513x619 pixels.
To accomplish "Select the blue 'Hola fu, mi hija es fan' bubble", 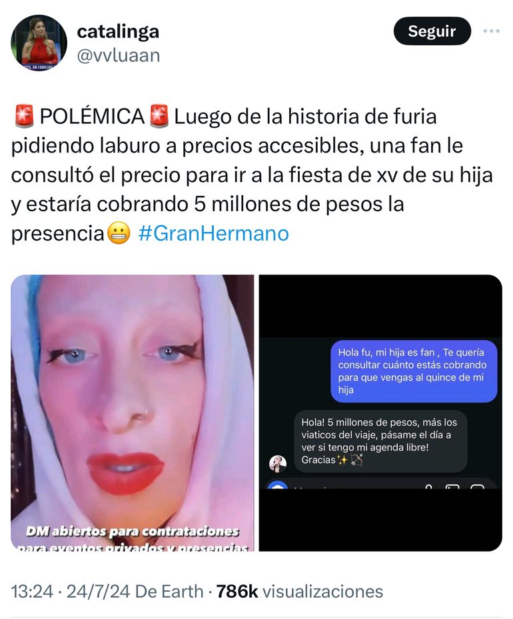I will coord(414,371).
